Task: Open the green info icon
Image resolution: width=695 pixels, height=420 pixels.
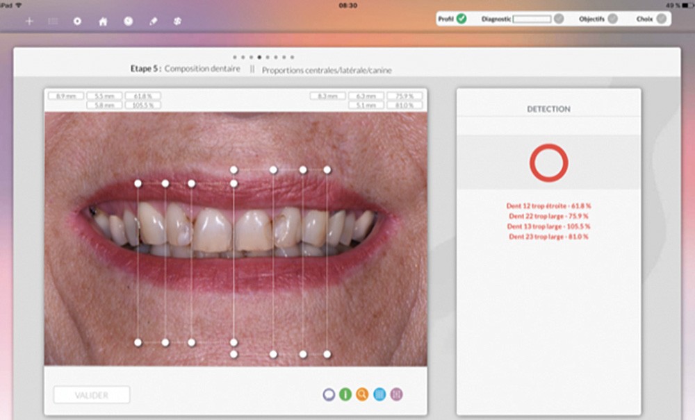Action: click(345, 394)
